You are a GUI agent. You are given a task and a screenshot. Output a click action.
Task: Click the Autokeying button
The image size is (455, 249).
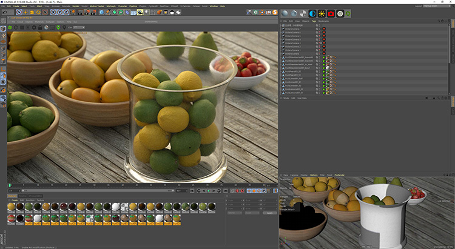(237, 191)
